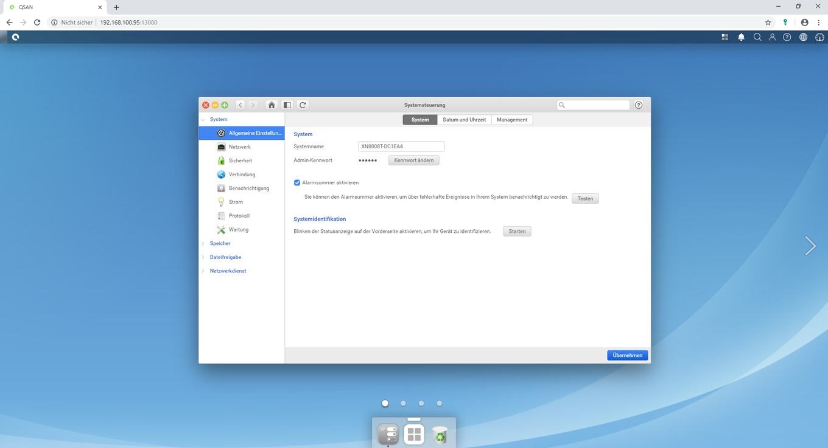Open the Wartung tools icon

pos(222,230)
